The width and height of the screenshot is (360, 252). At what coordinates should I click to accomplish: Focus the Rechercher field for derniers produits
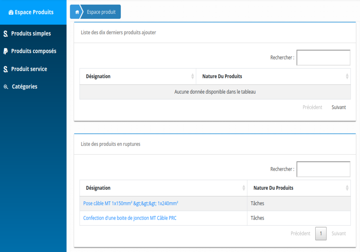(323, 58)
